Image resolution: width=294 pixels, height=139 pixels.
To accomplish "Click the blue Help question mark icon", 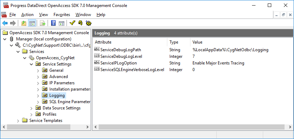I will 54,23.
